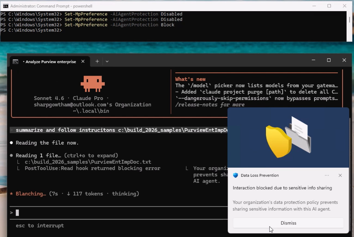Click the "Blanching…" thinking status line
Viewport: 354px width, 237px height.
(x=74, y=194)
